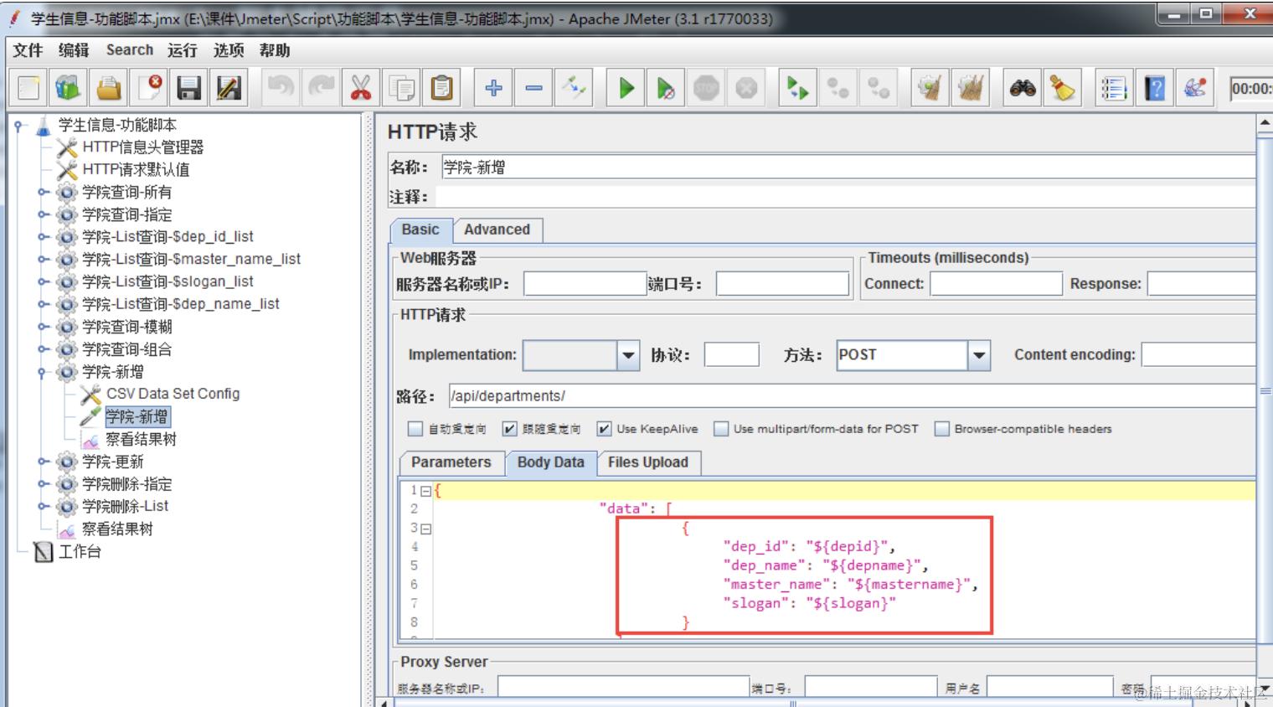
Task: Click the scissors Cut icon
Action: click(361, 88)
